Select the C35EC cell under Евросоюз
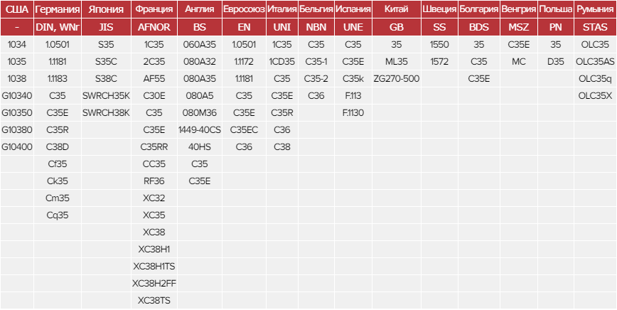The width and height of the screenshot is (617, 310). [244, 129]
